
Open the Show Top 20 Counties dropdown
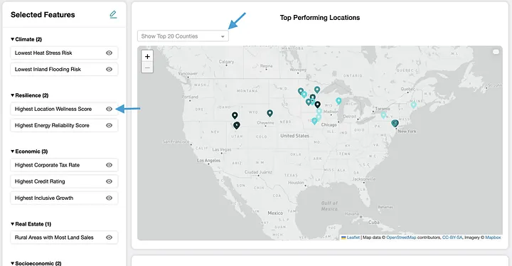point(183,36)
